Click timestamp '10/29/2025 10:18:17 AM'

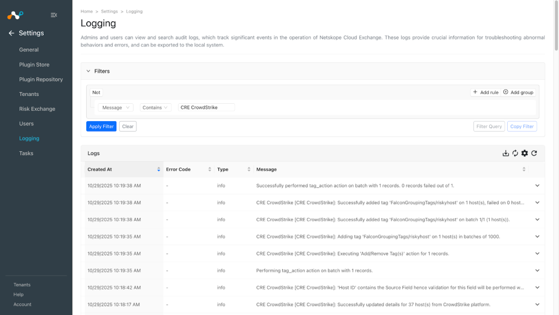[x=114, y=305]
